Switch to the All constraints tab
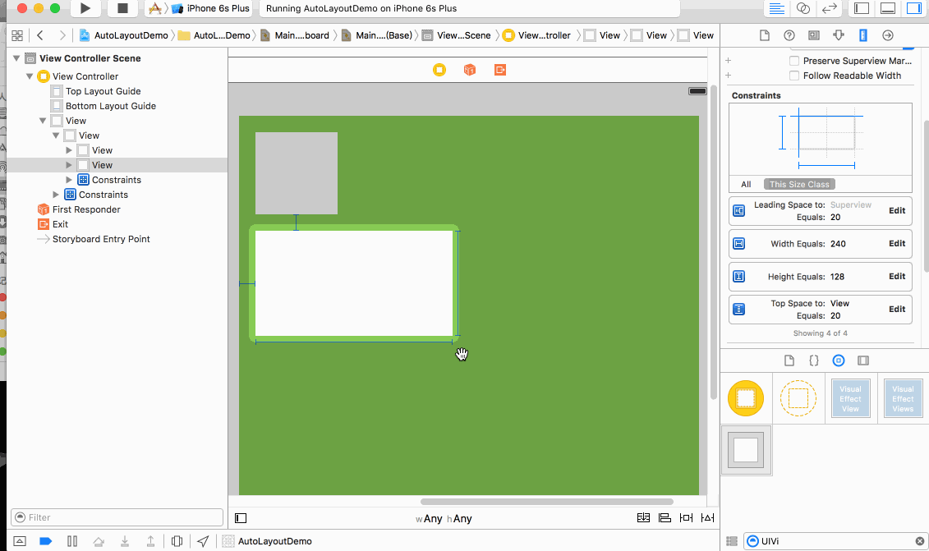 (x=746, y=185)
